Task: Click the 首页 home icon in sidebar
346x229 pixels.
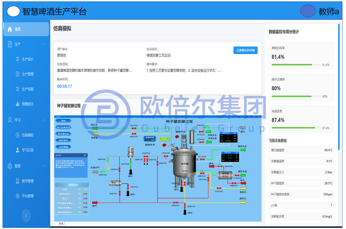Action: [x=10, y=29]
